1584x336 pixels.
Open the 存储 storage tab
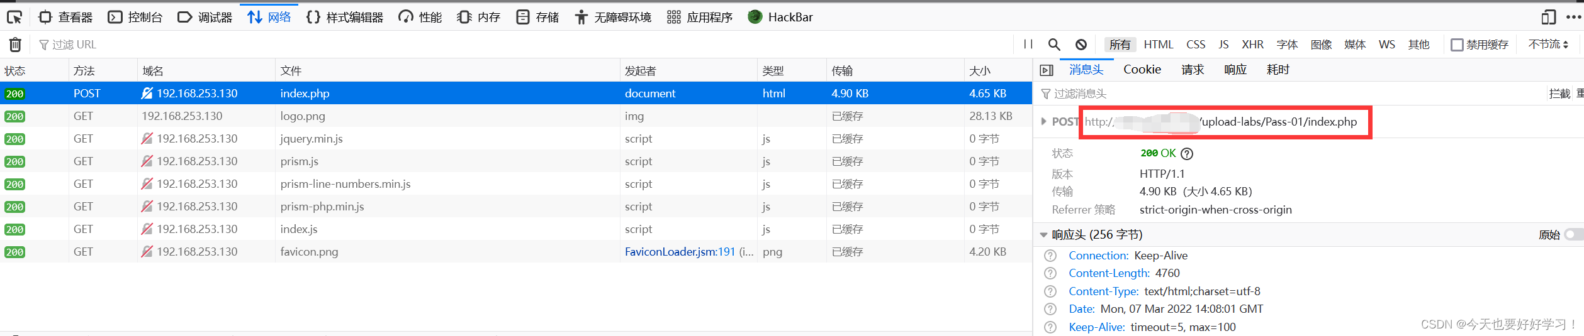click(x=537, y=17)
